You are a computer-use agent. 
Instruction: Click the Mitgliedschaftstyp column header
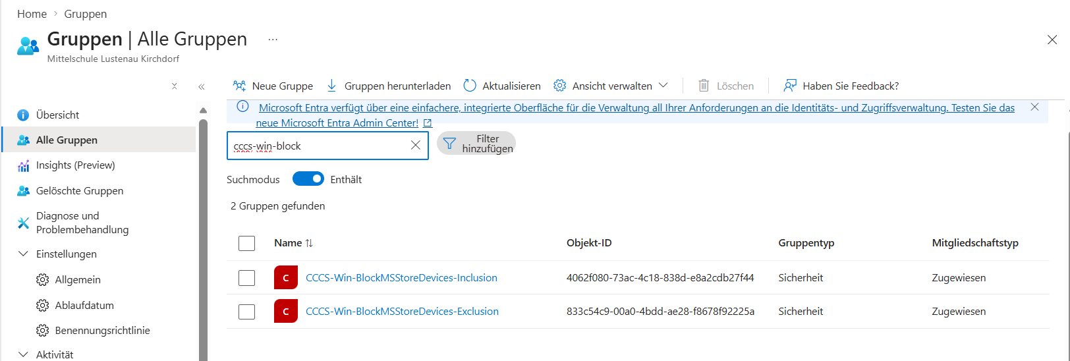(x=975, y=243)
